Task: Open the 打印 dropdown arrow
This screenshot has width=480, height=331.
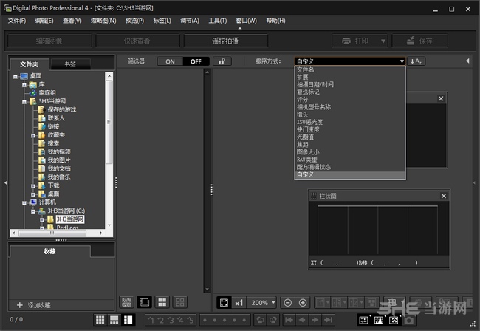Action: (383, 41)
